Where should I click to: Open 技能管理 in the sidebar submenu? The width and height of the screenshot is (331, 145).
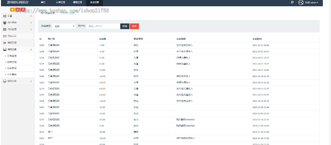point(12,68)
